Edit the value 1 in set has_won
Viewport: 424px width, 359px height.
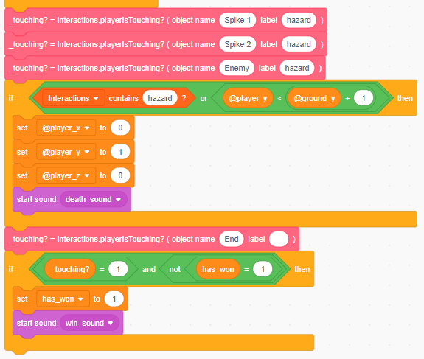coord(114,299)
